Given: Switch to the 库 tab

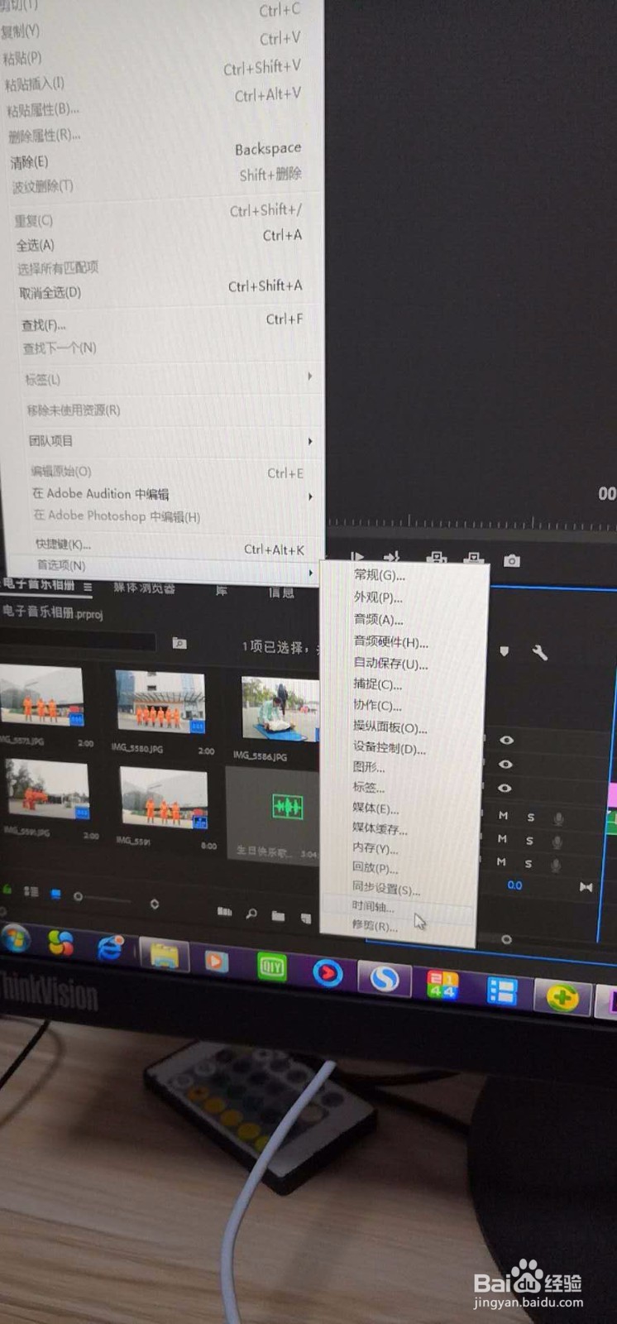Looking at the screenshot, I should [221, 590].
